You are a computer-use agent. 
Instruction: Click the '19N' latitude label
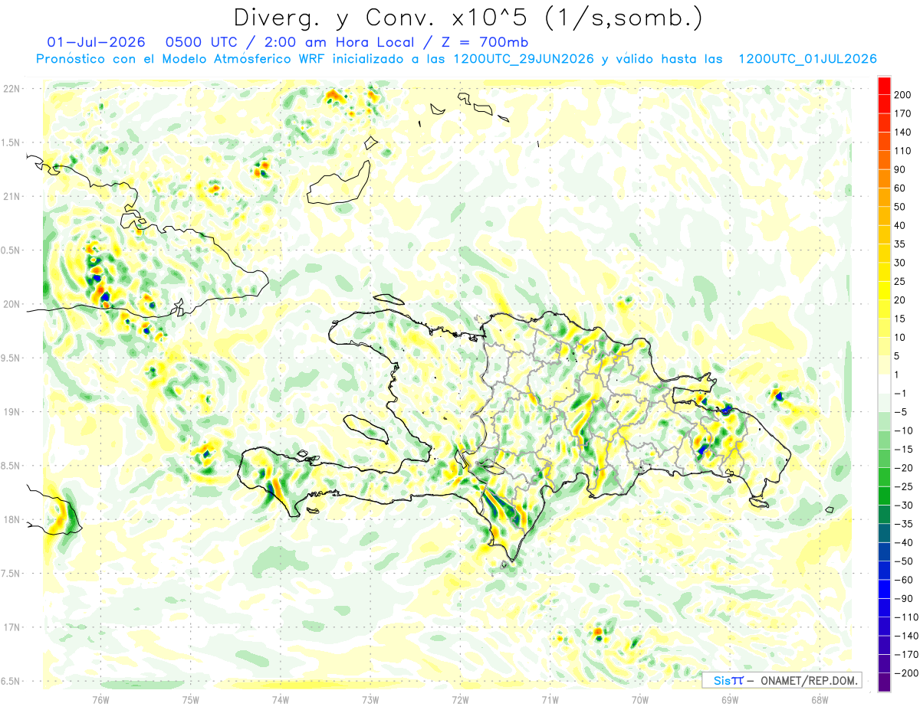11,412
